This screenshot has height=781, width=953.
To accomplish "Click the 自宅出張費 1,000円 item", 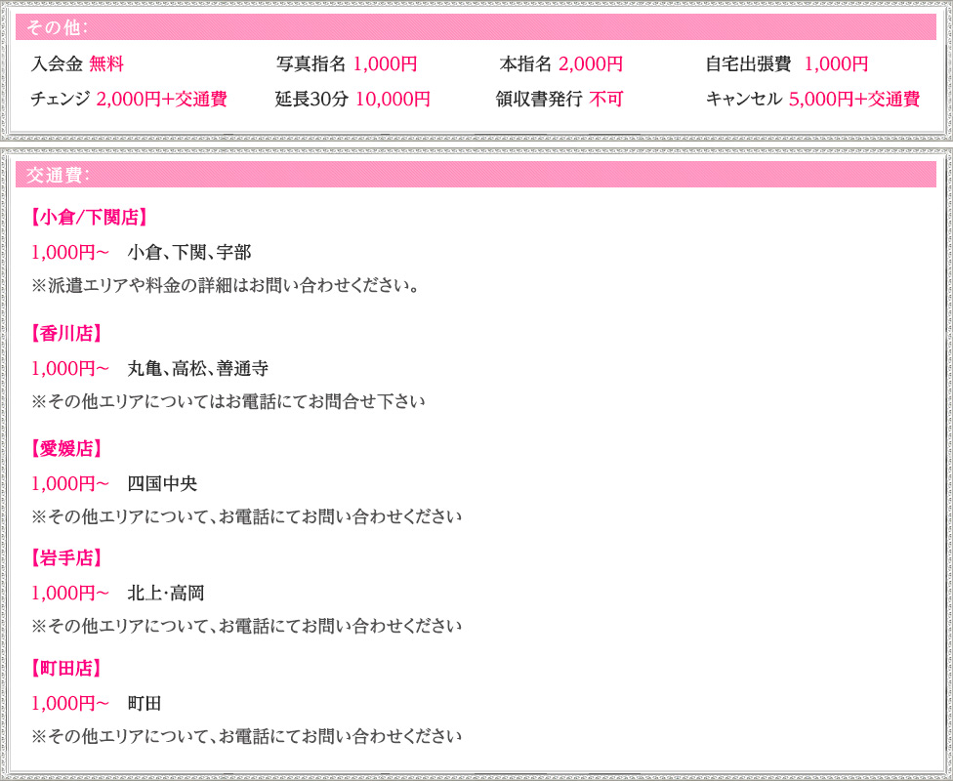I will (x=786, y=65).
